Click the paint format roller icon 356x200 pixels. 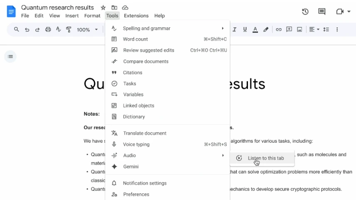coord(69,29)
